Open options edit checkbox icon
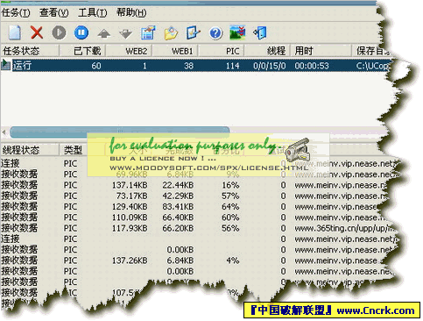 193,32
